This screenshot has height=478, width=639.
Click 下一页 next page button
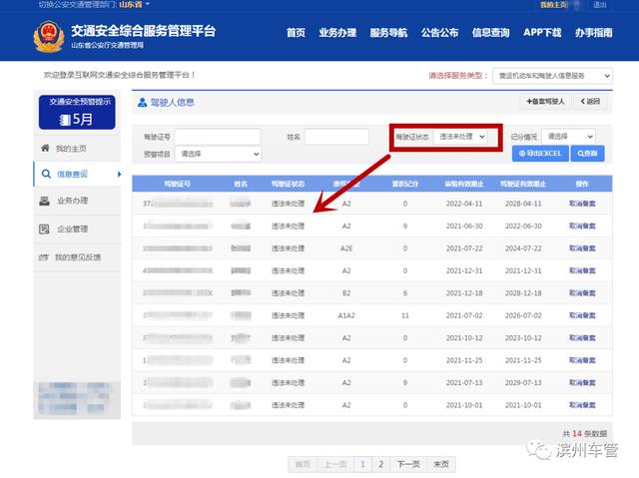point(408,464)
